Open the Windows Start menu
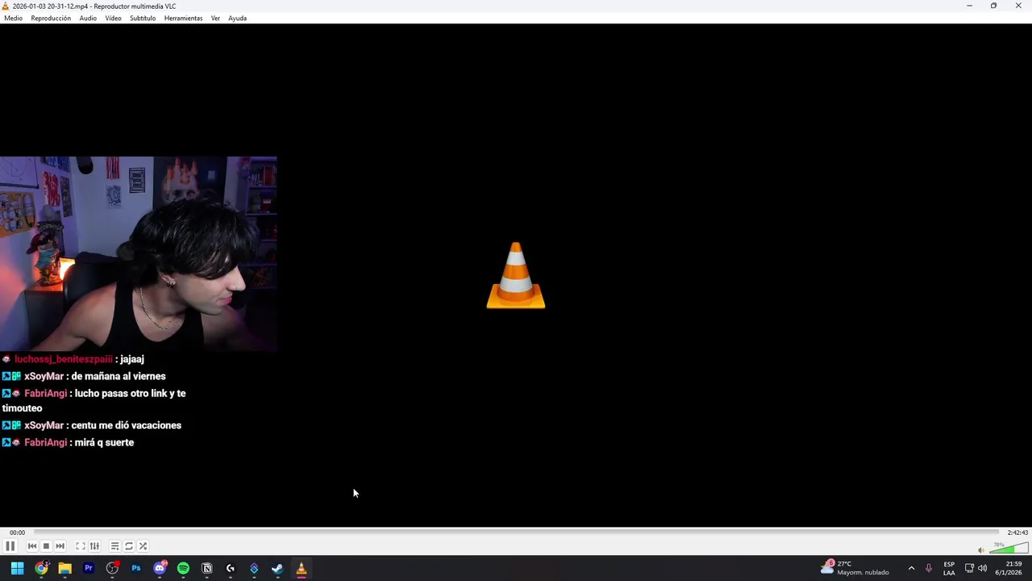Image resolution: width=1032 pixels, height=581 pixels. pyautogui.click(x=17, y=568)
